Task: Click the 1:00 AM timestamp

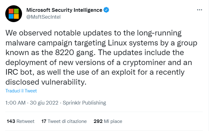Action: click(16, 103)
